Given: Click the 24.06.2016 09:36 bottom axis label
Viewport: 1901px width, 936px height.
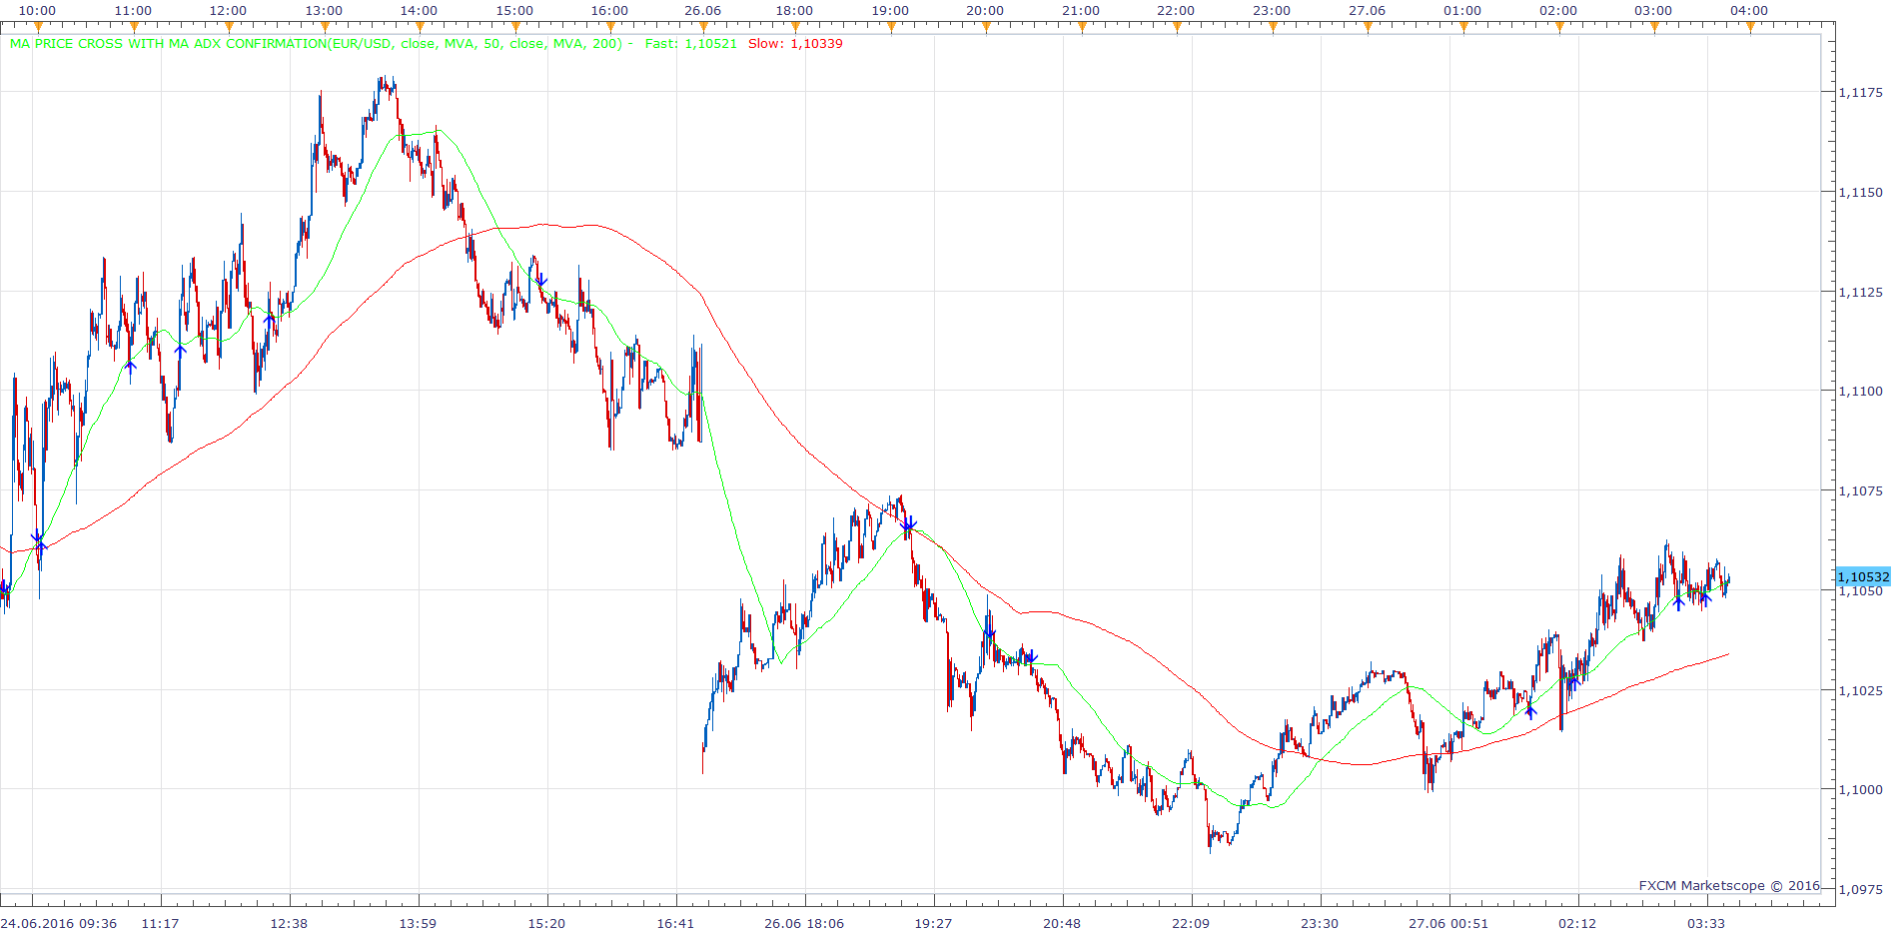Looking at the screenshot, I should click(x=59, y=923).
